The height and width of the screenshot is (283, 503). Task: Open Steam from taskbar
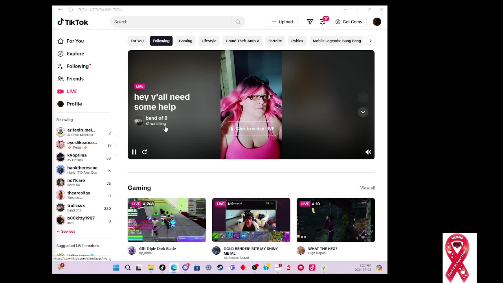click(x=220, y=268)
